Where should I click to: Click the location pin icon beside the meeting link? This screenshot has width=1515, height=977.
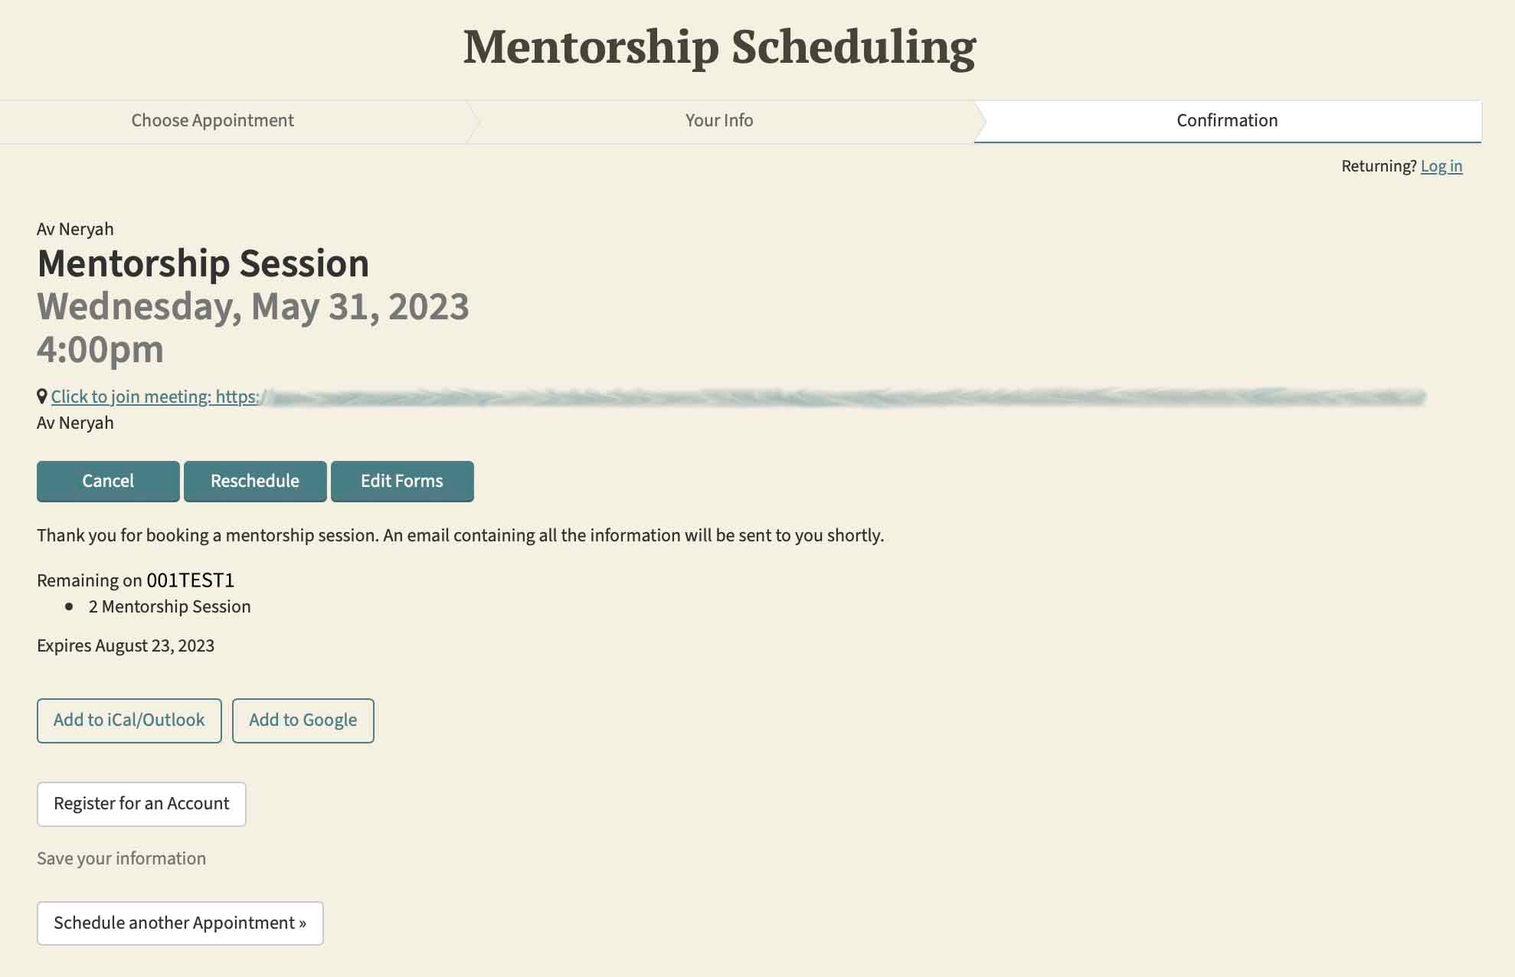[x=41, y=396]
